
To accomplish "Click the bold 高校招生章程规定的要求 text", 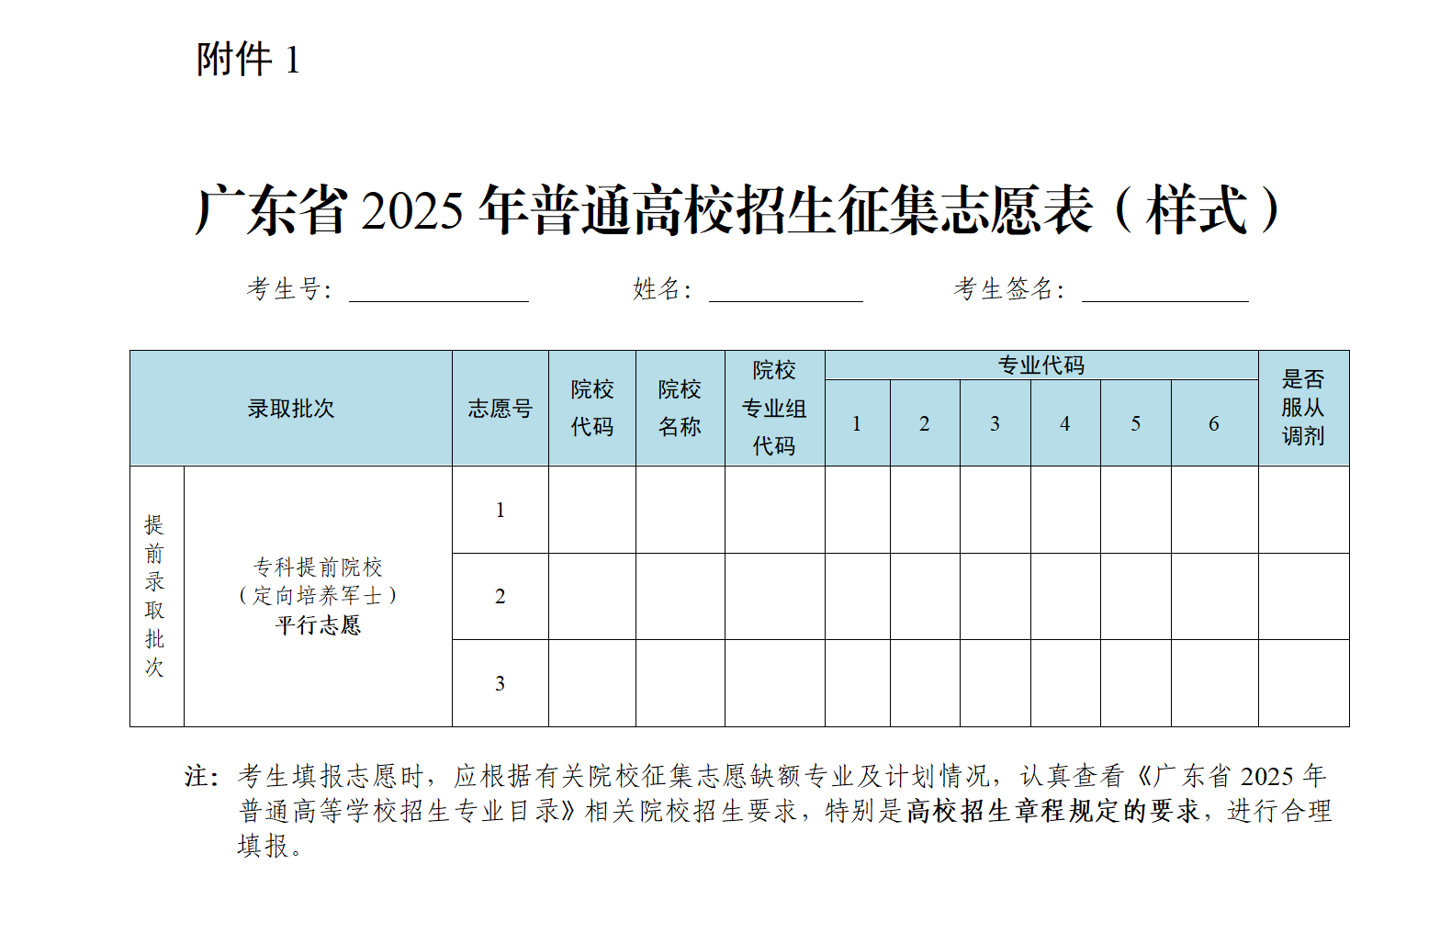I will (1052, 811).
